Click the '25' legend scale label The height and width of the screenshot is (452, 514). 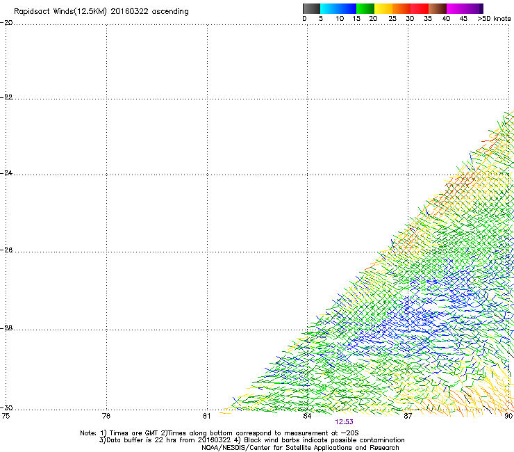(x=392, y=19)
